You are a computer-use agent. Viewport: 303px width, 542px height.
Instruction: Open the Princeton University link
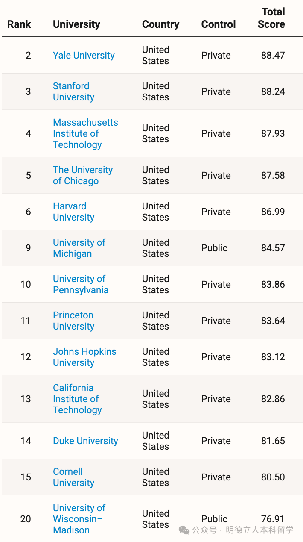[x=73, y=321]
